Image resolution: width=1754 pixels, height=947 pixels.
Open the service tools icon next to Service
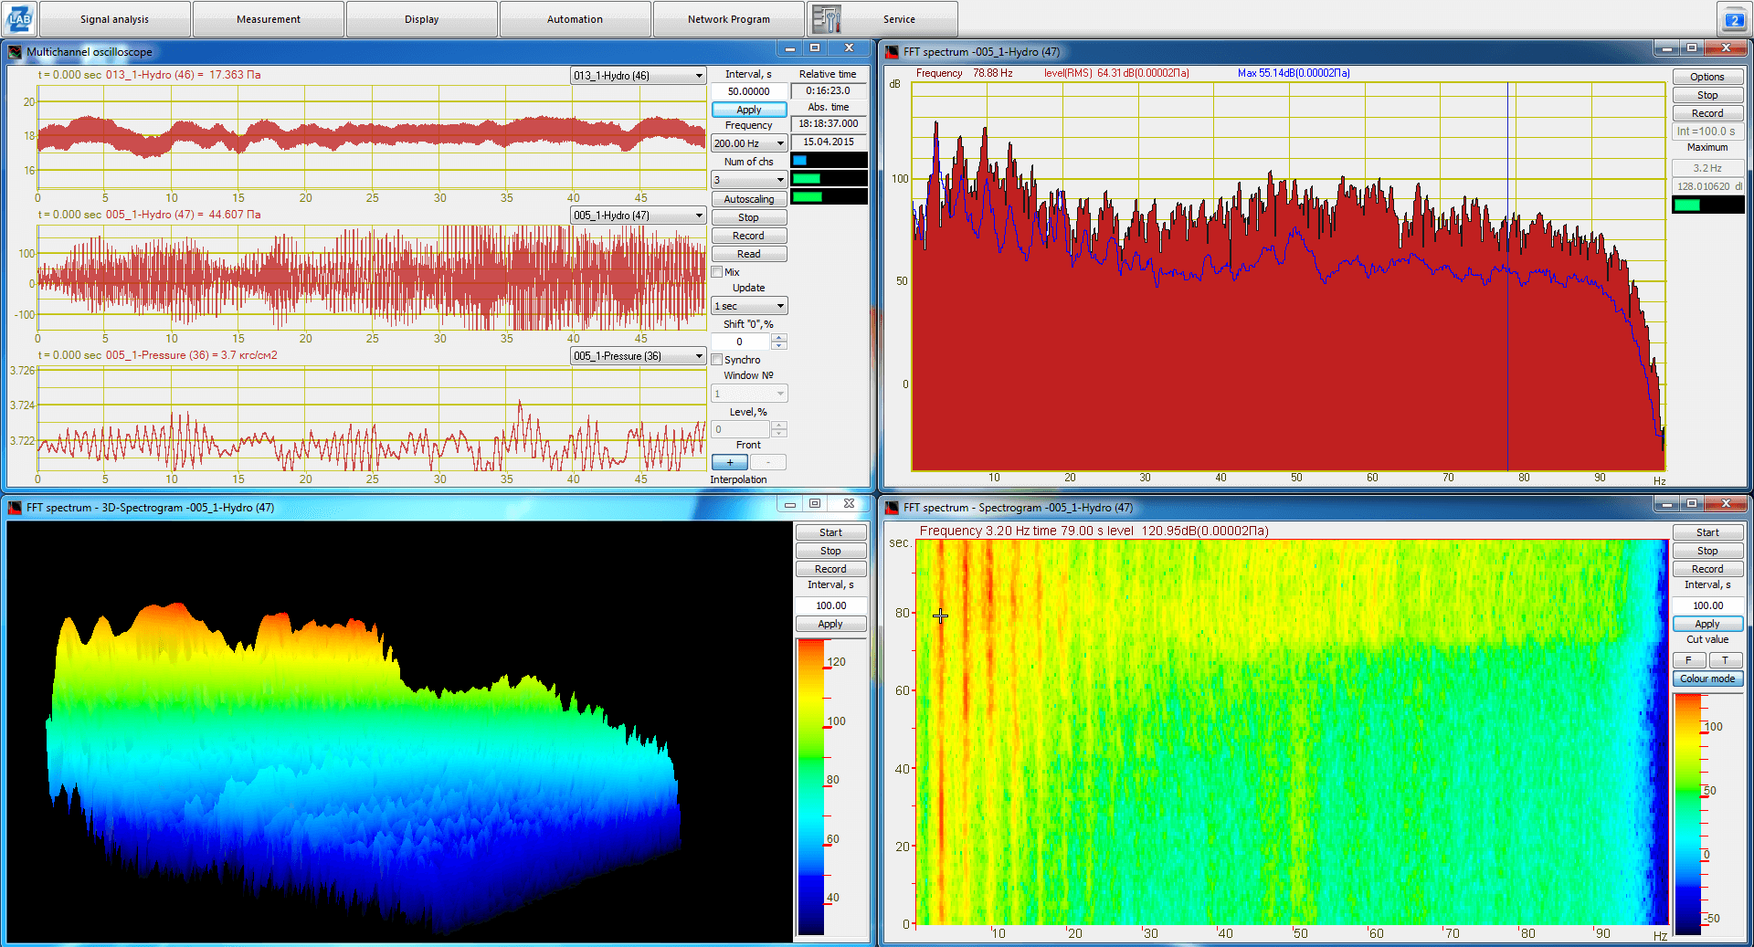[826, 19]
